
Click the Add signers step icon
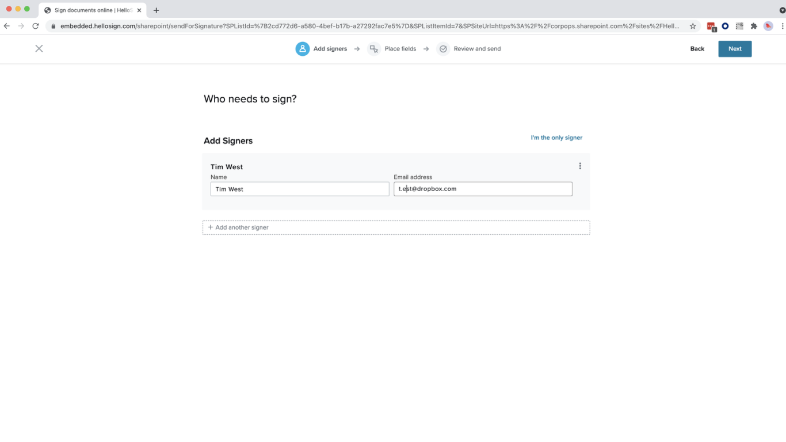pos(303,49)
